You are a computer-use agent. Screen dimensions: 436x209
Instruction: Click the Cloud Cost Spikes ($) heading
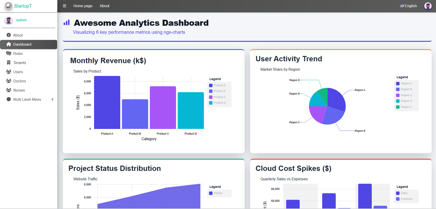(293, 168)
